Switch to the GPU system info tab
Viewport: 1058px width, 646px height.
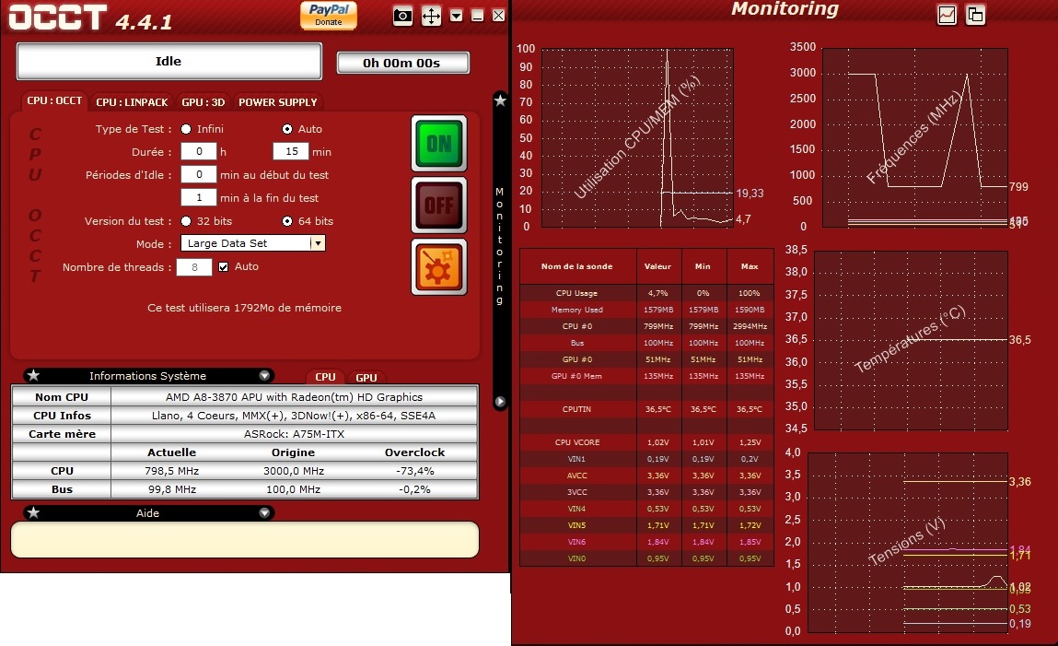366,377
